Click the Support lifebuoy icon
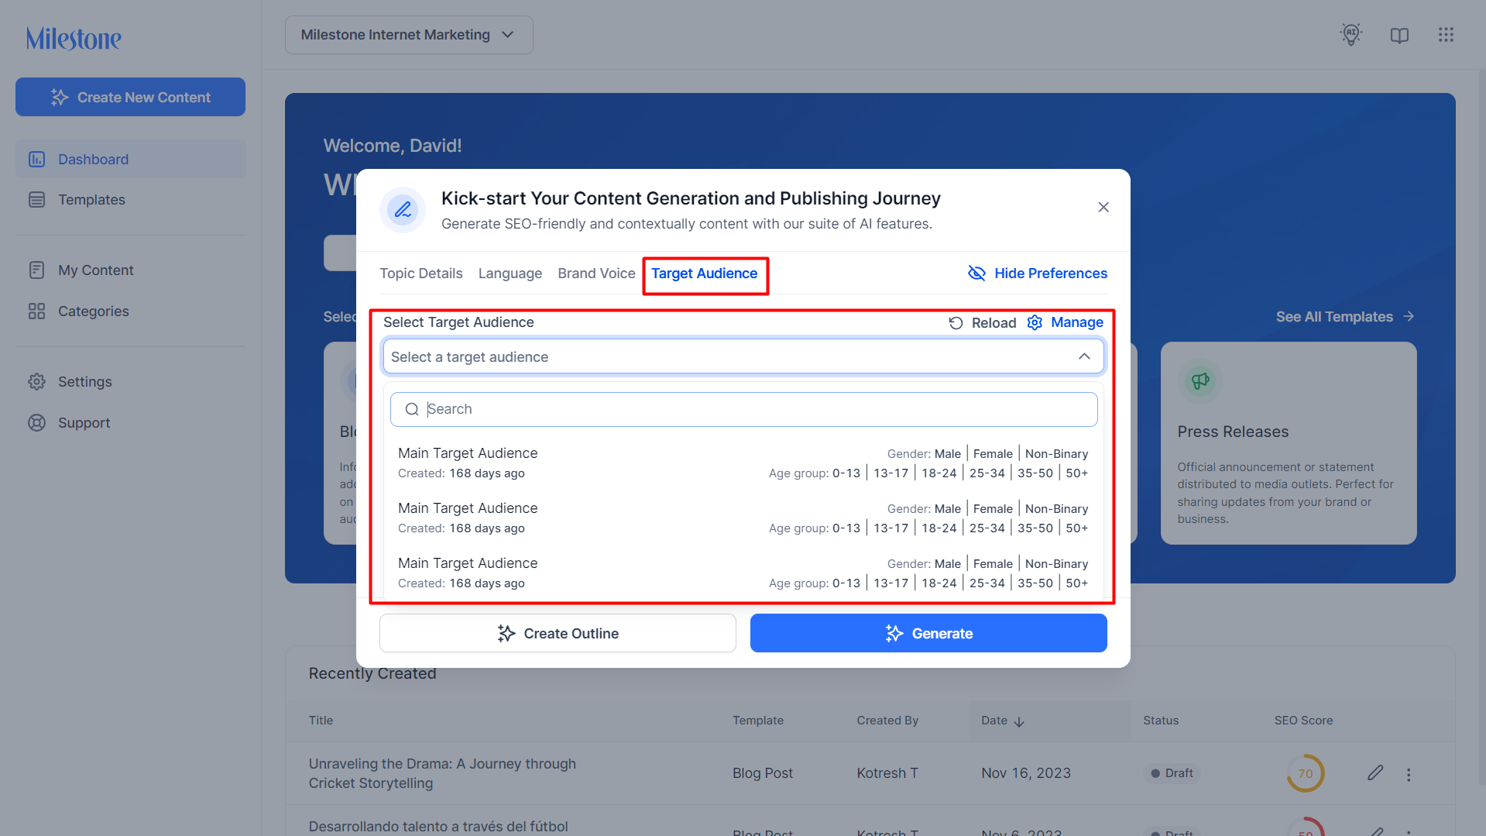The height and width of the screenshot is (836, 1486). coord(36,423)
